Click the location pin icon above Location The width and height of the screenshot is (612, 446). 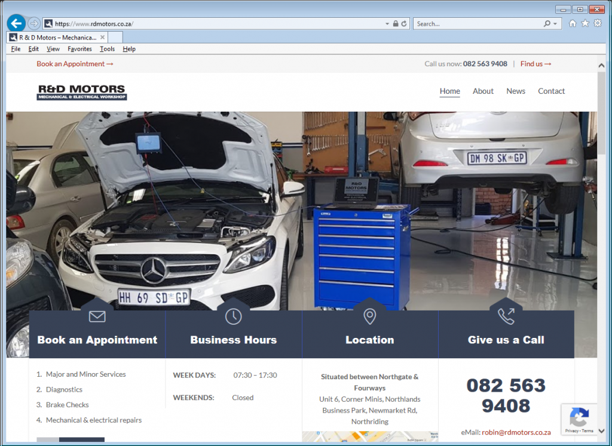[x=369, y=316]
